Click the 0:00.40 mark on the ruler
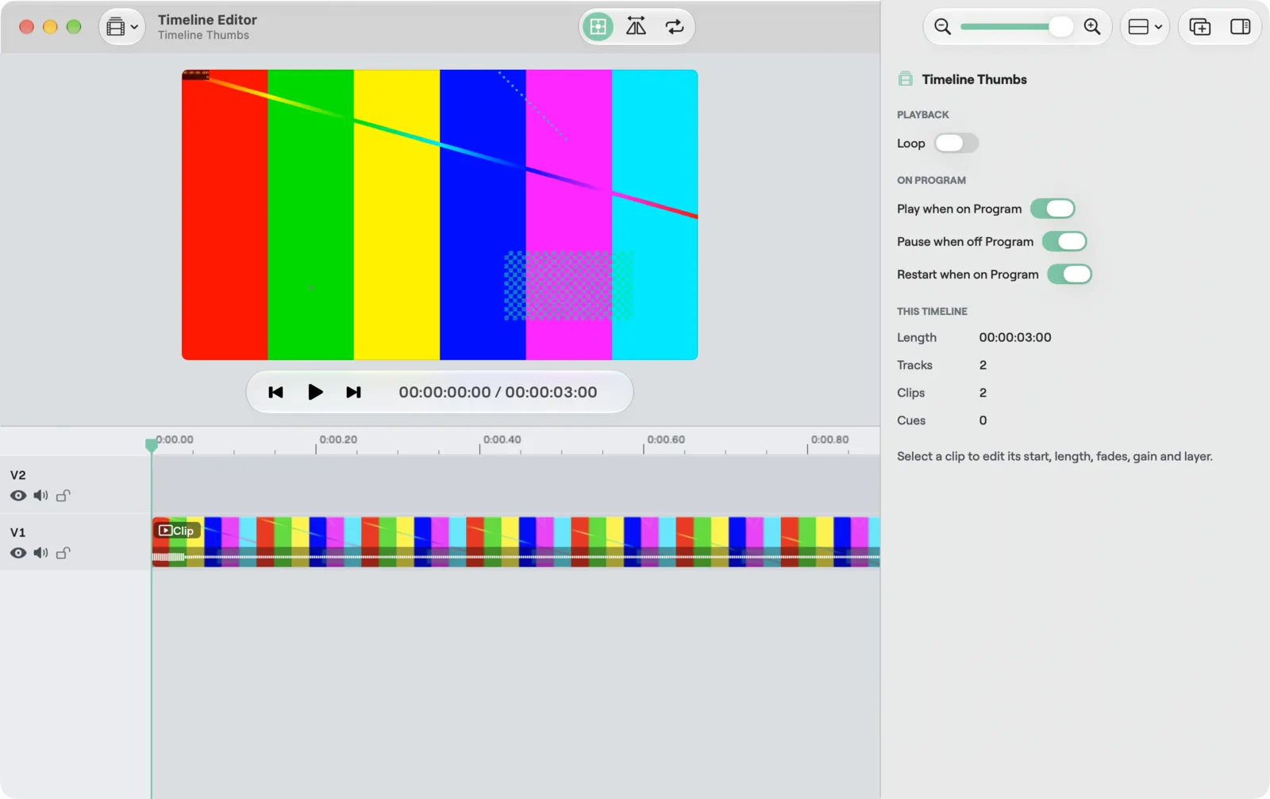Screen dimensions: 1270x799 click(x=502, y=440)
